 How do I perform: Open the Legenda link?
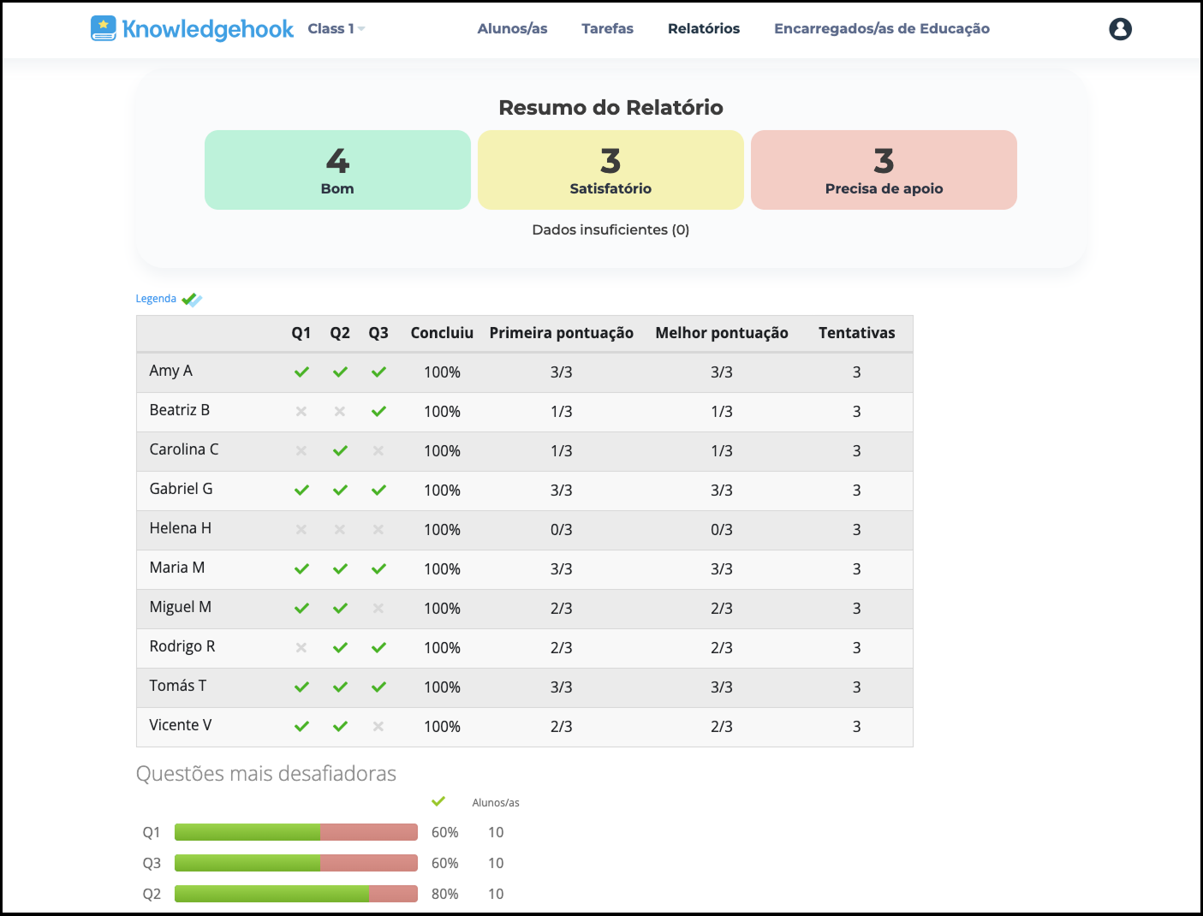[x=156, y=299]
